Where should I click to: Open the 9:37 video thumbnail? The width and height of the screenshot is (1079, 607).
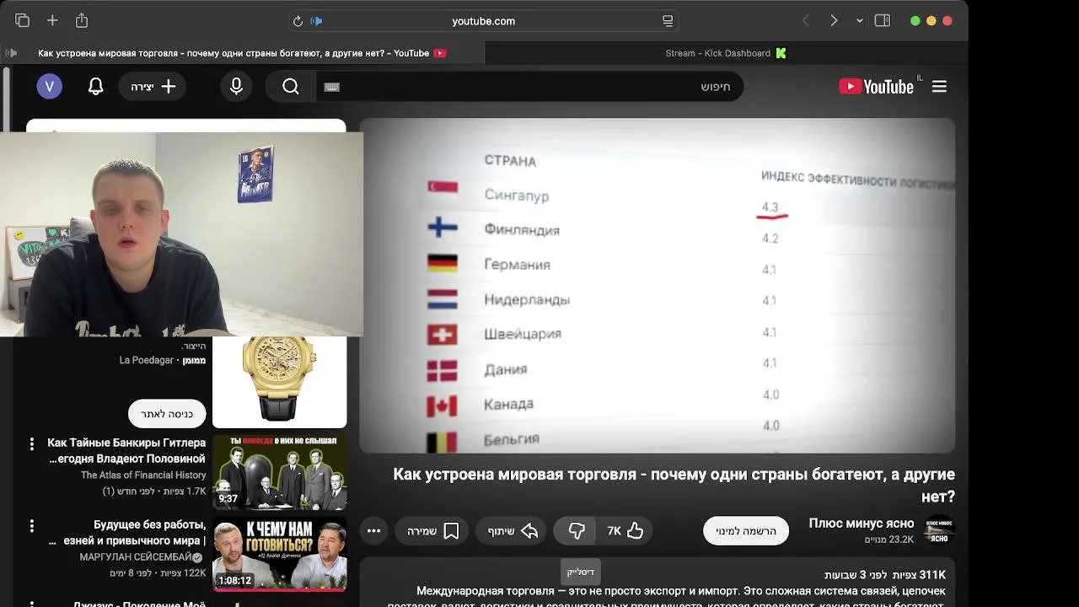pyautogui.click(x=279, y=472)
